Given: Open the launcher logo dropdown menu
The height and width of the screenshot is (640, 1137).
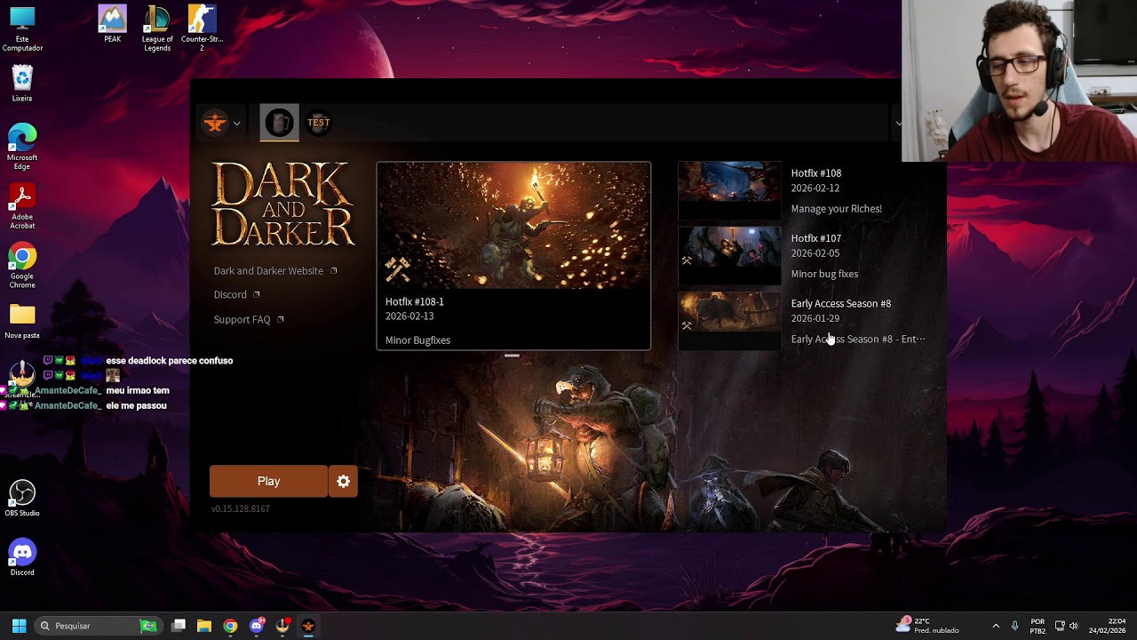Looking at the screenshot, I should pyautogui.click(x=221, y=124).
